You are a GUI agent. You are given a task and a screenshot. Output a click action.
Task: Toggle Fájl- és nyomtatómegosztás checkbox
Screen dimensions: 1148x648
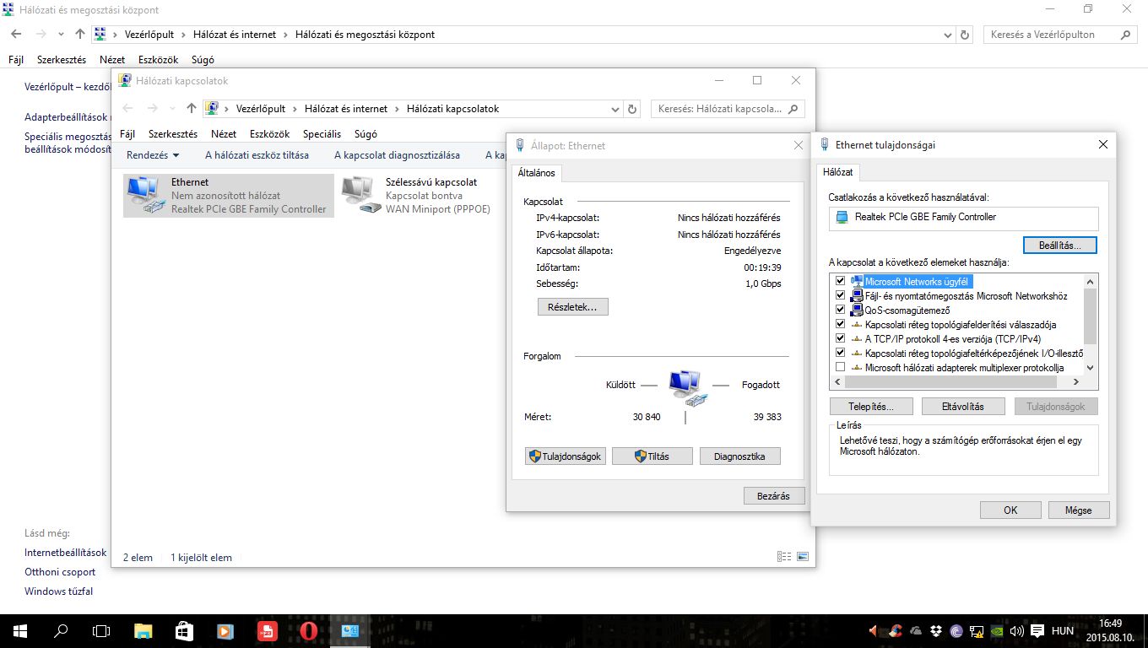pyautogui.click(x=840, y=295)
